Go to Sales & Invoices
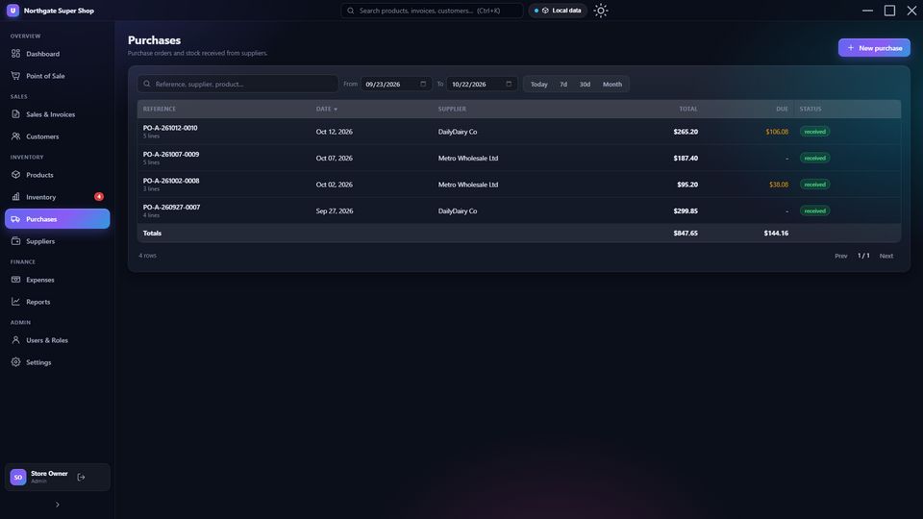Viewport: 923px width, 519px height. pos(57,114)
